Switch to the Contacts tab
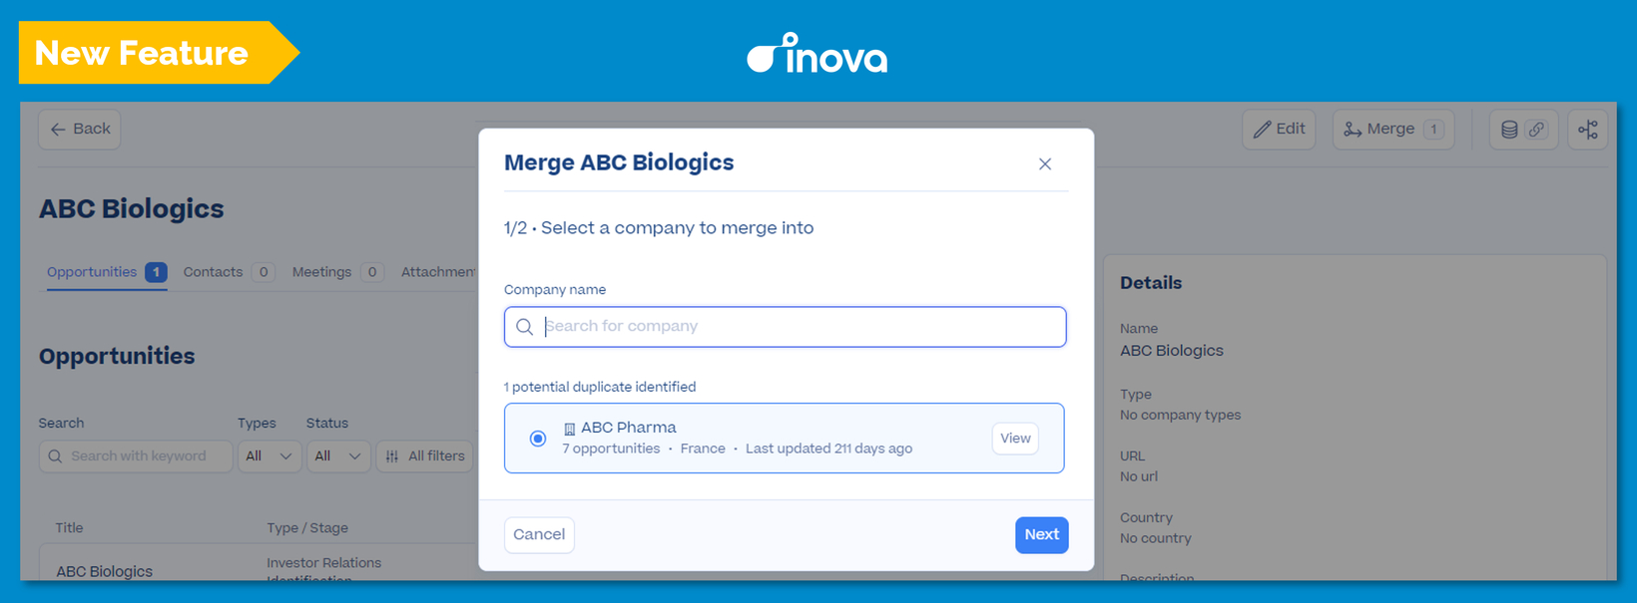1637x603 pixels. [x=229, y=272]
